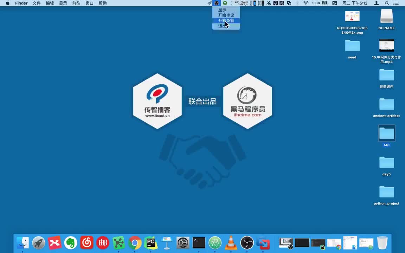Open Atom editor in the Dock
The width and height of the screenshot is (405, 253).
tap(215, 243)
